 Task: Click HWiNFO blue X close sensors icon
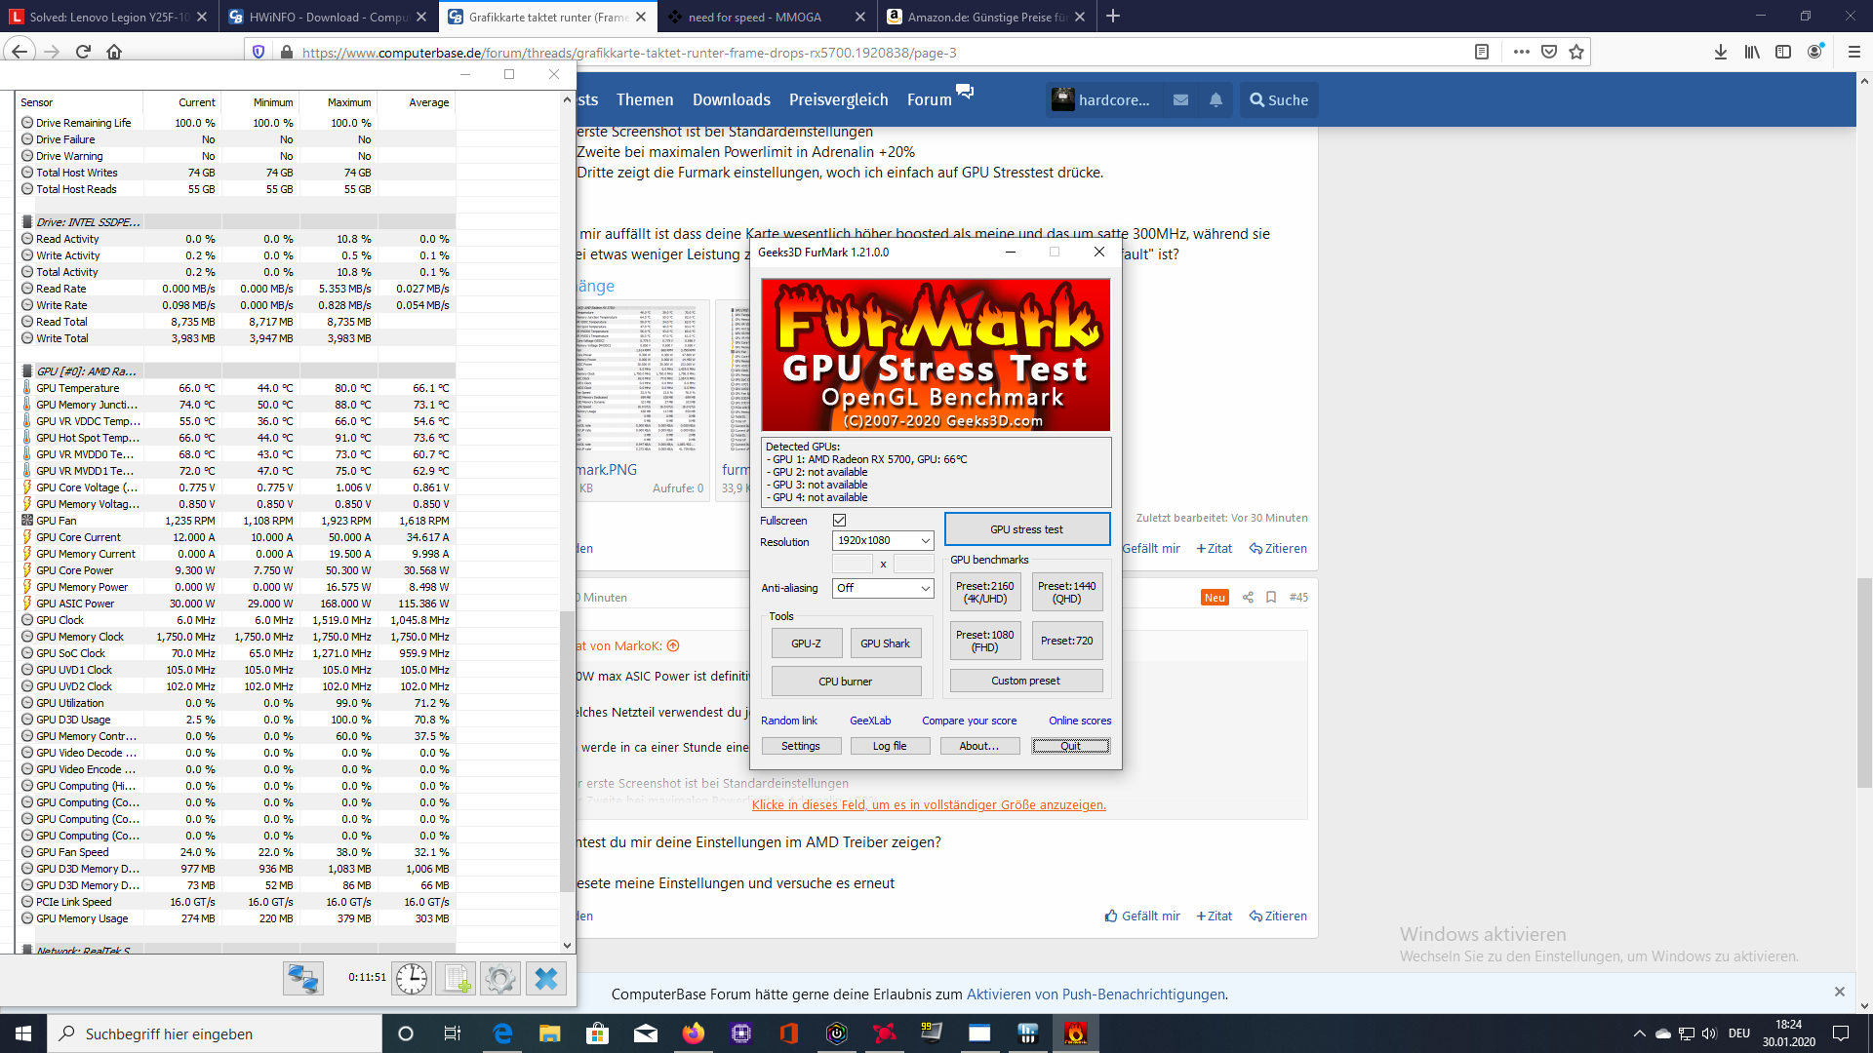pos(546,978)
